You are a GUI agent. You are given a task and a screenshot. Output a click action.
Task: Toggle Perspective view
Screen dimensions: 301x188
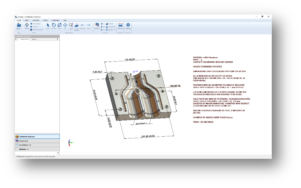click(35, 24)
